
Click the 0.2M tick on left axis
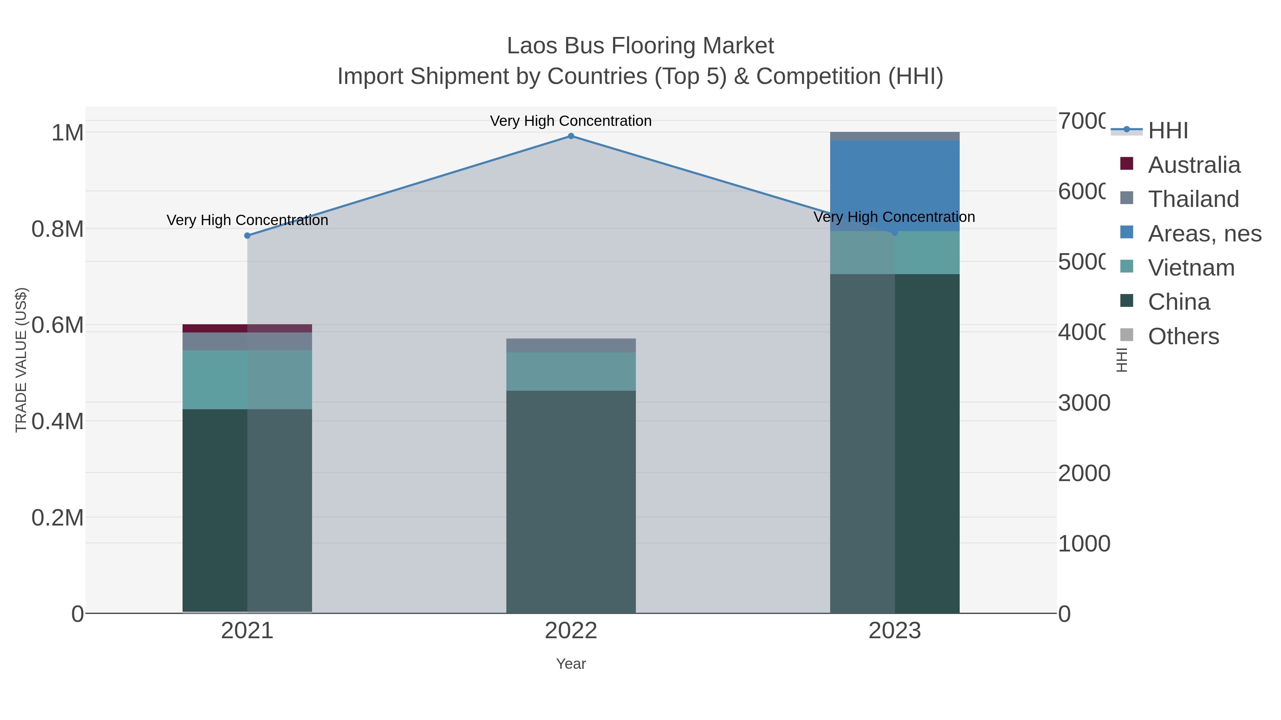[58, 518]
